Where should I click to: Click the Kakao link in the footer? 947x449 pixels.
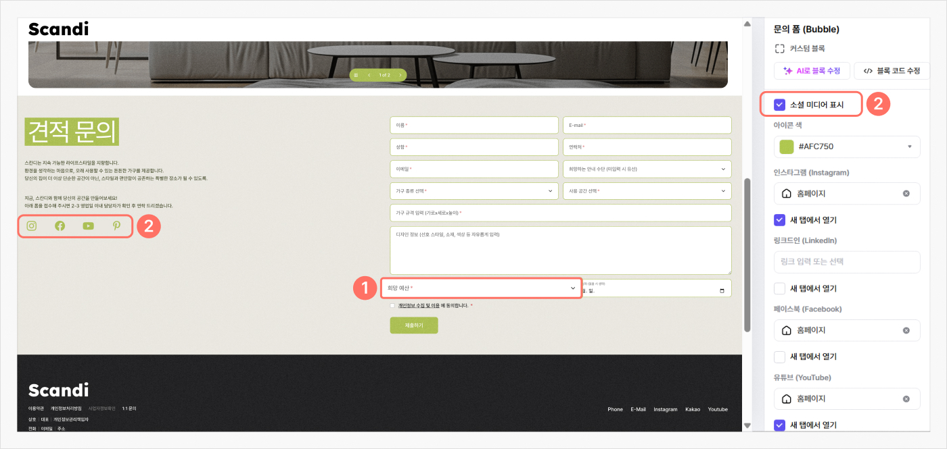(692, 409)
